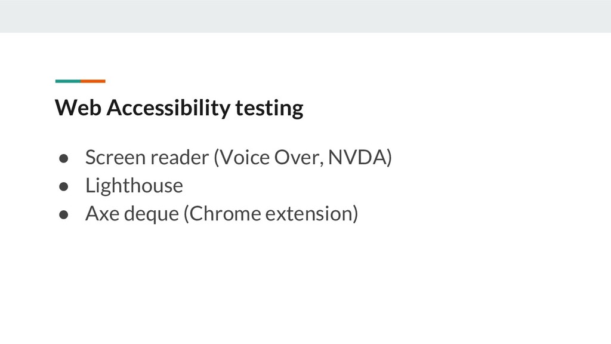Click the bullet dot before Lighthouse
The image size is (611, 344).
62,186
